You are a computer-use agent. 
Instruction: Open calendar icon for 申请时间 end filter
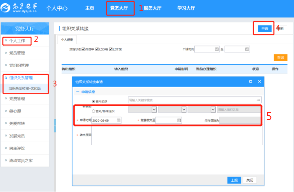point(247,49)
